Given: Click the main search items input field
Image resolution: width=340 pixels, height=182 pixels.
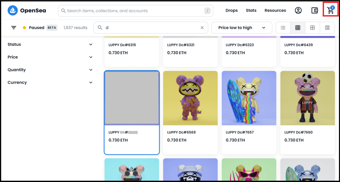Looking at the screenshot, I should (x=133, y=11).
